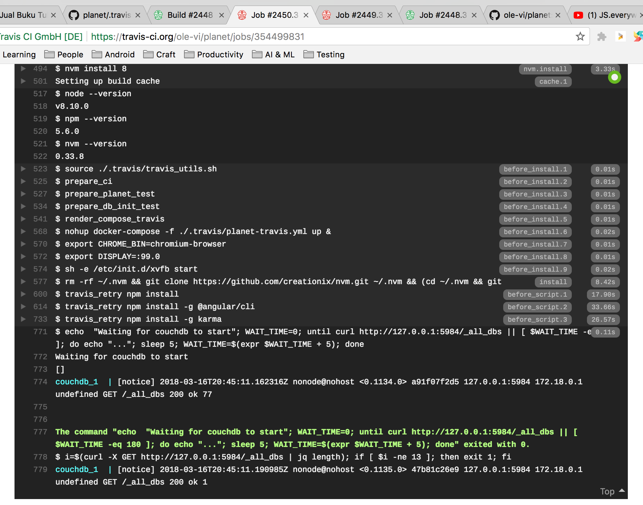The width and height of the screenshot is (643, 505).
Task: Click the cache.1 fold label
Action: [553, 81]
